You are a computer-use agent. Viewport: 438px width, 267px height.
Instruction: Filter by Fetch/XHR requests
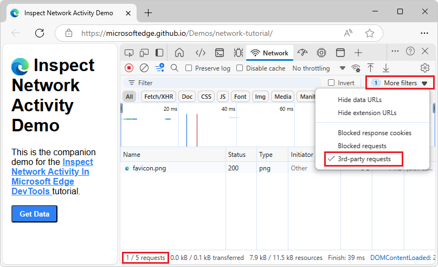click(x=159, y=97)
